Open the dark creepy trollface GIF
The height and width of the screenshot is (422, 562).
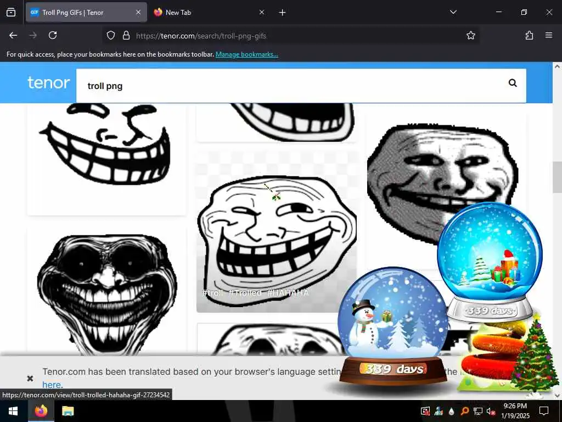tap(106, 292)
